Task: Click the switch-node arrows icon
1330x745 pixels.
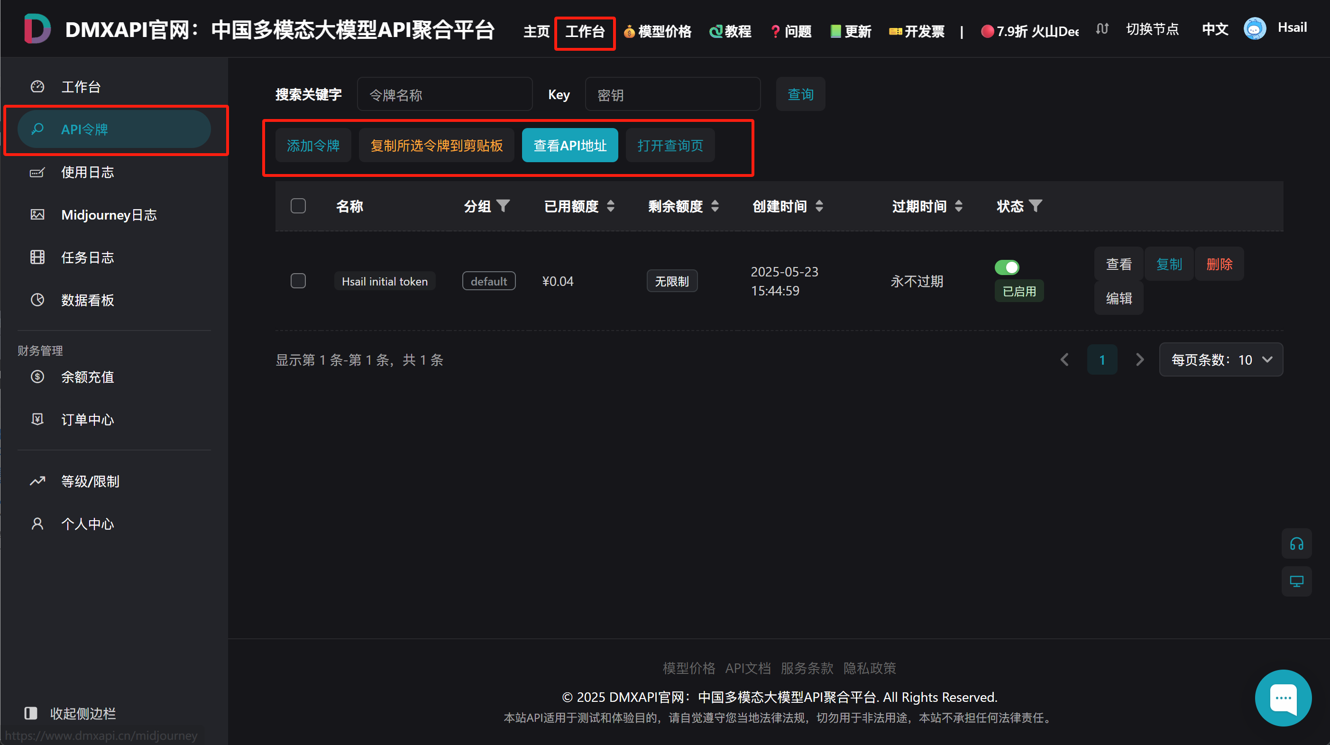Action: pos(1102,29)
